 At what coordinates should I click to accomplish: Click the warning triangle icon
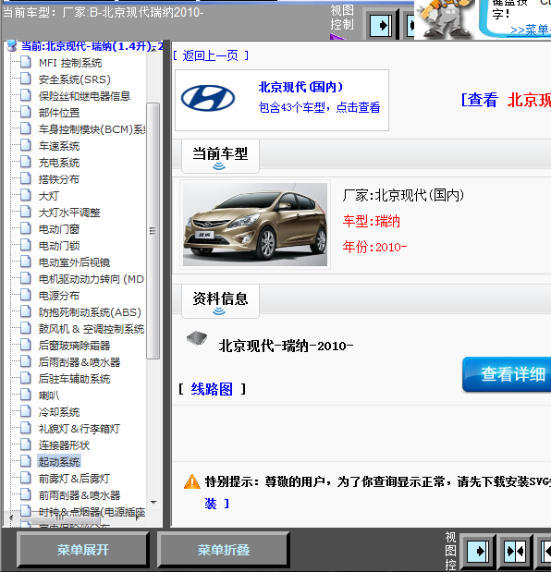tap(192, 481)
